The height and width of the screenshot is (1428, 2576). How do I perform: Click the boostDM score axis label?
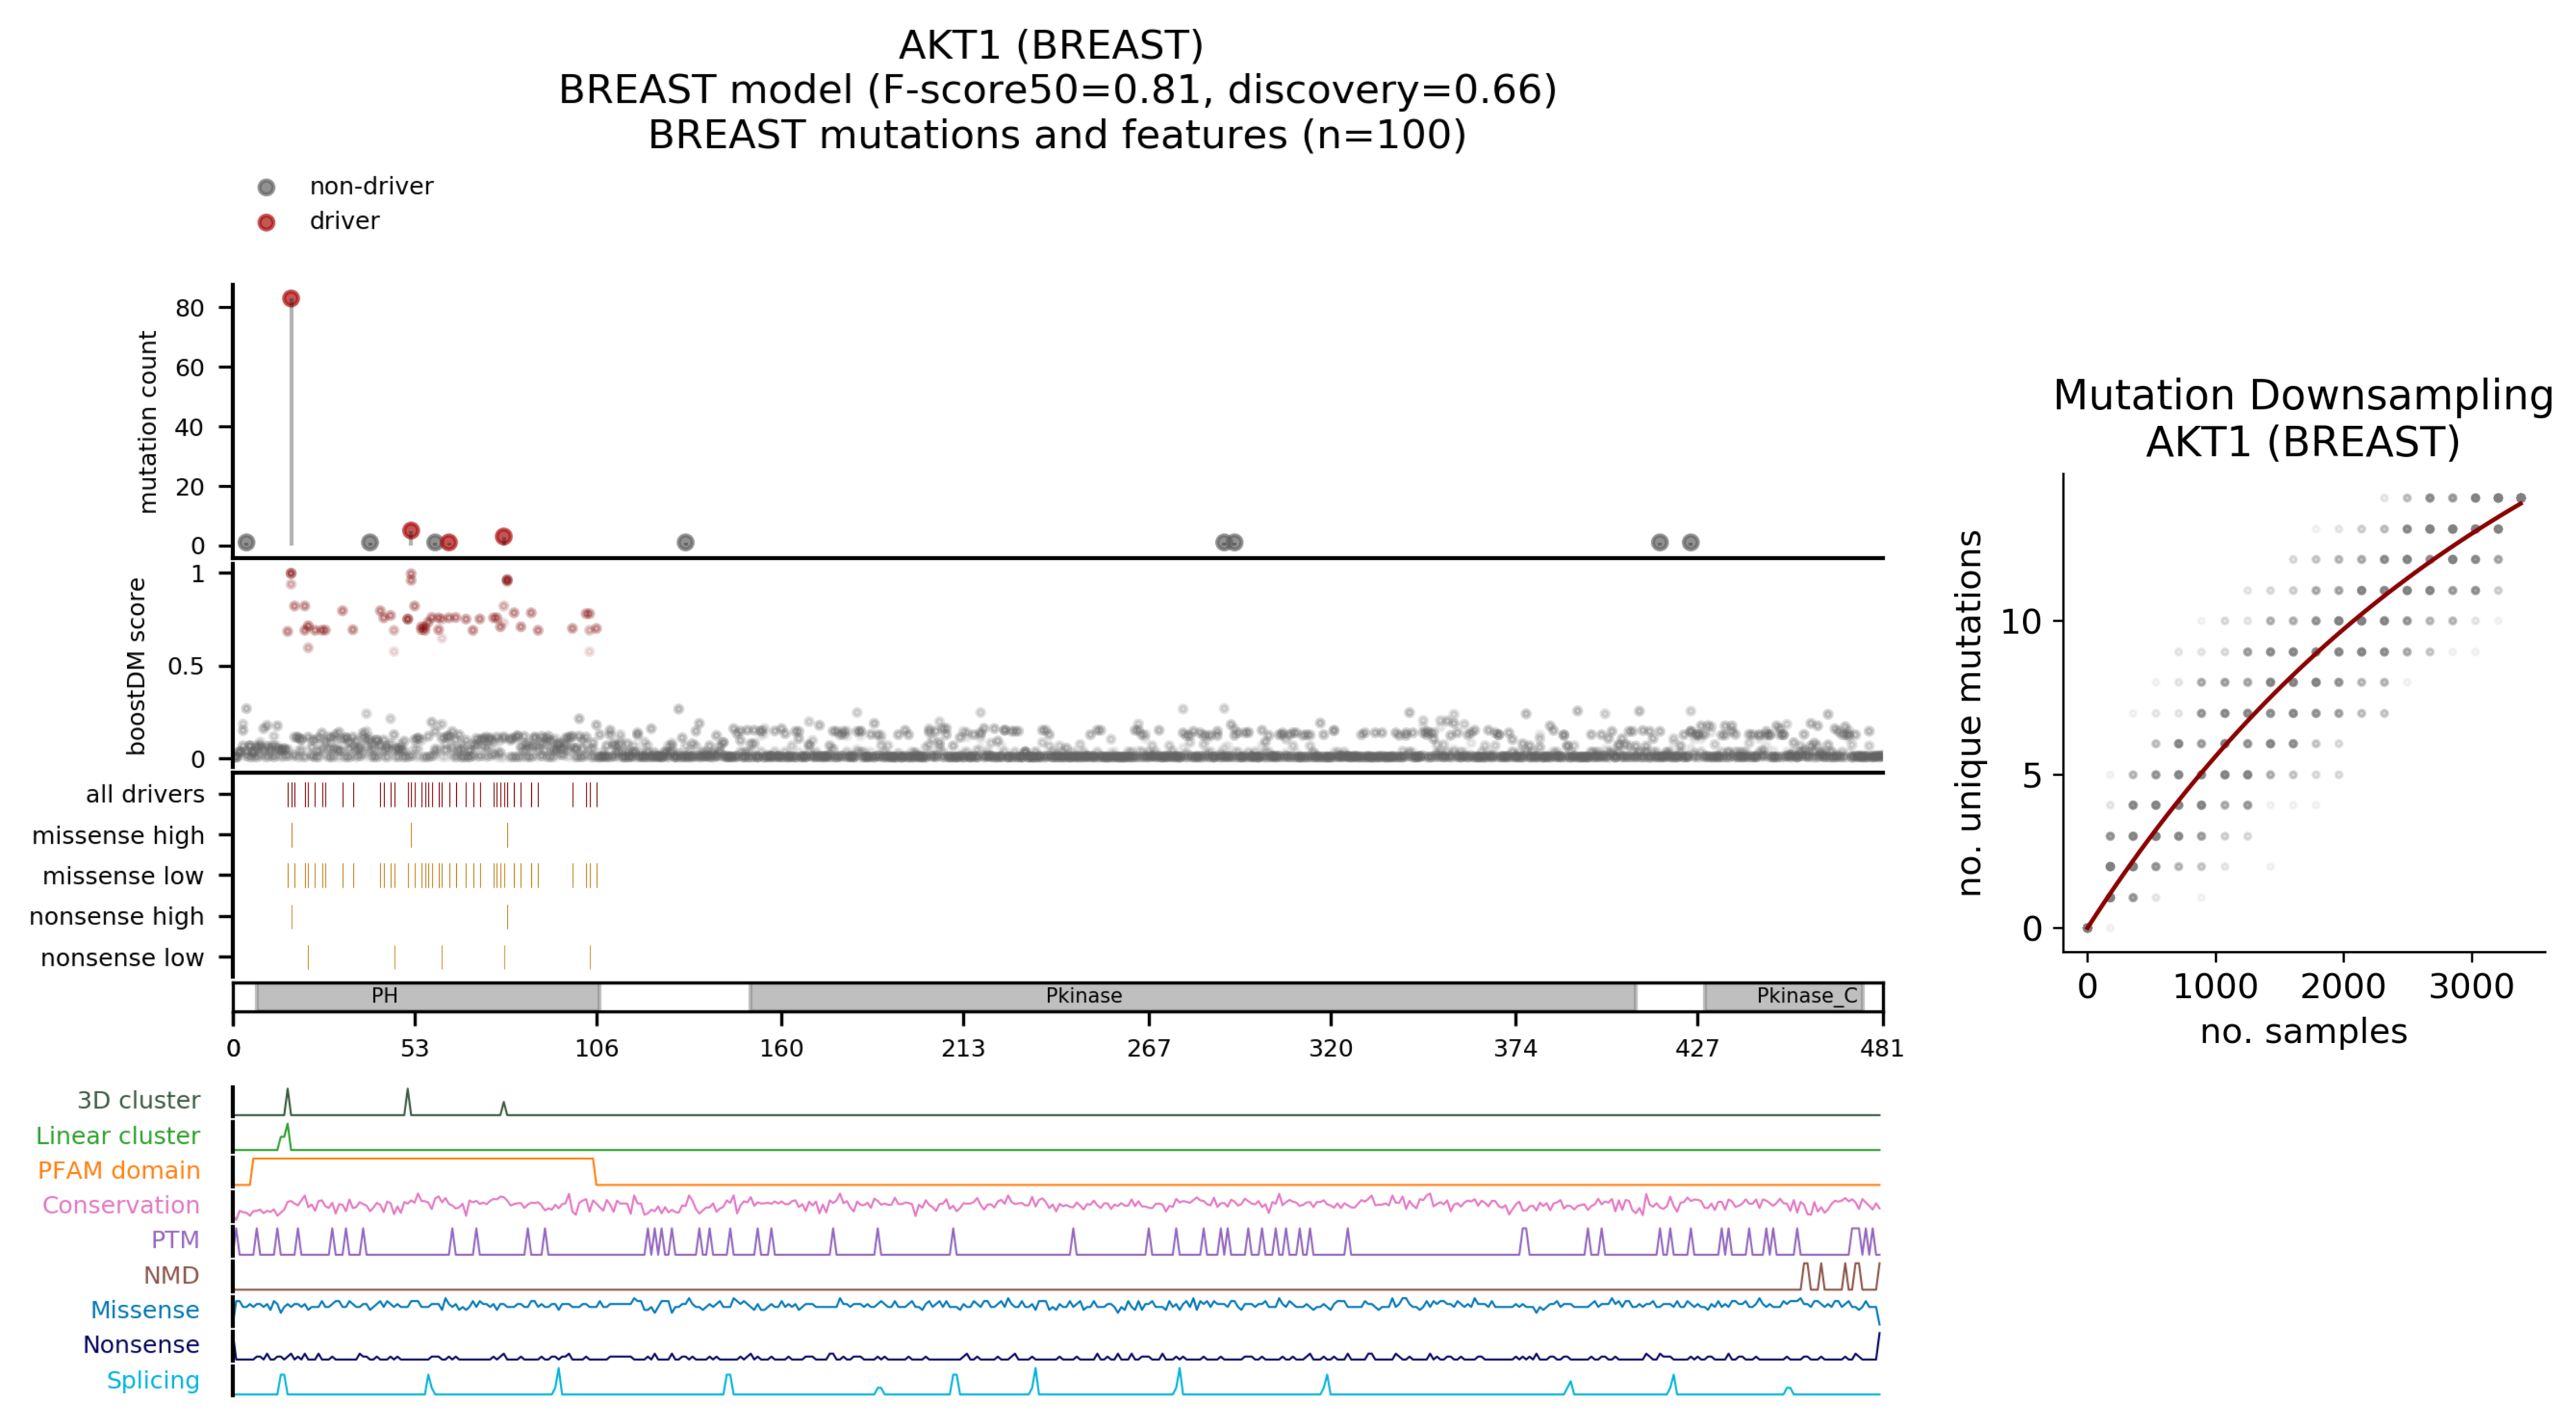(x=137, y=666)
